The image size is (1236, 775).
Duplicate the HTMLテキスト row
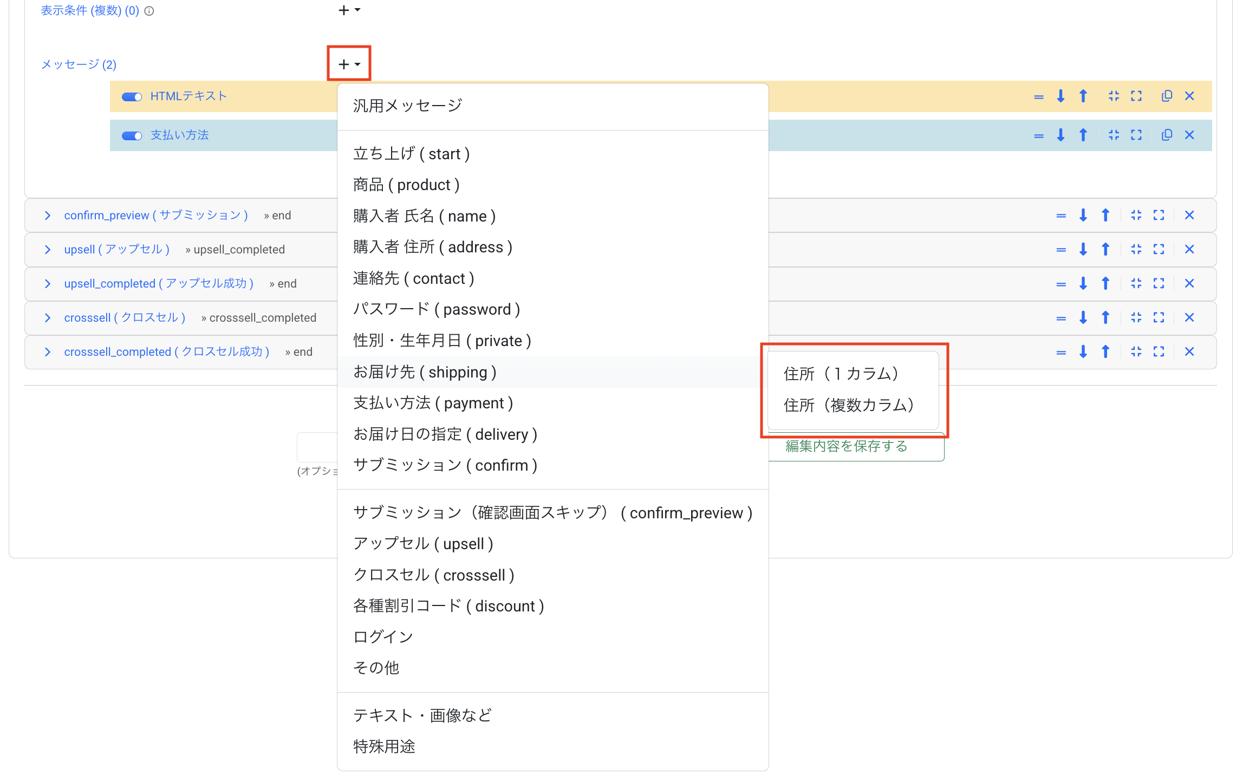tap(1167, 96)
